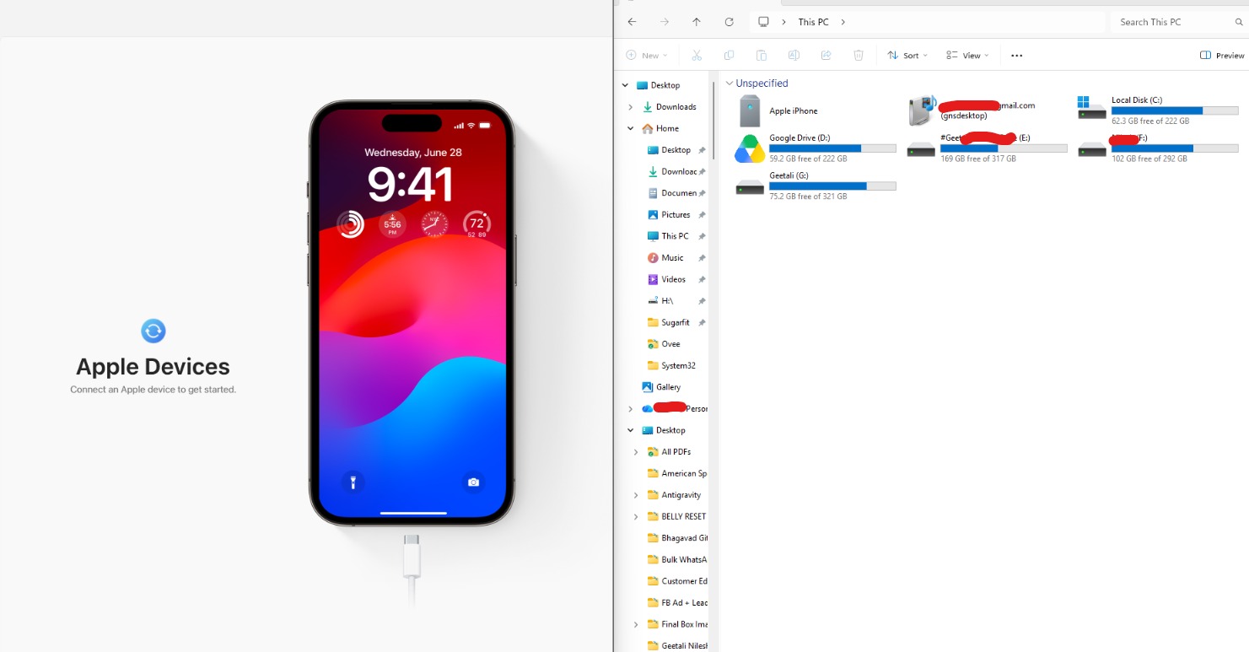Image resolution: width=1249 pixels, height=652 pixels.
Task: Click the Delete trash can icon
Action: click(x=859, y=56)
